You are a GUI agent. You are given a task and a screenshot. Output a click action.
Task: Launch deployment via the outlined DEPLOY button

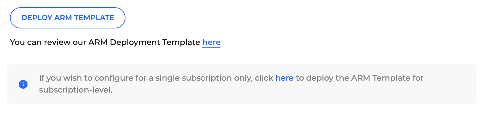pos(68,18)
